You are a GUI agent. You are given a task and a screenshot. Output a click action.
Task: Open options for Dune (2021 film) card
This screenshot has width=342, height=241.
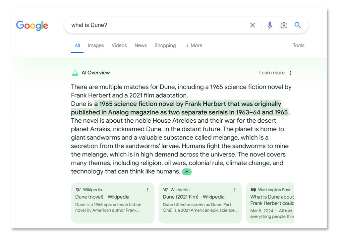pyautogui.click(x=235, y=190)
